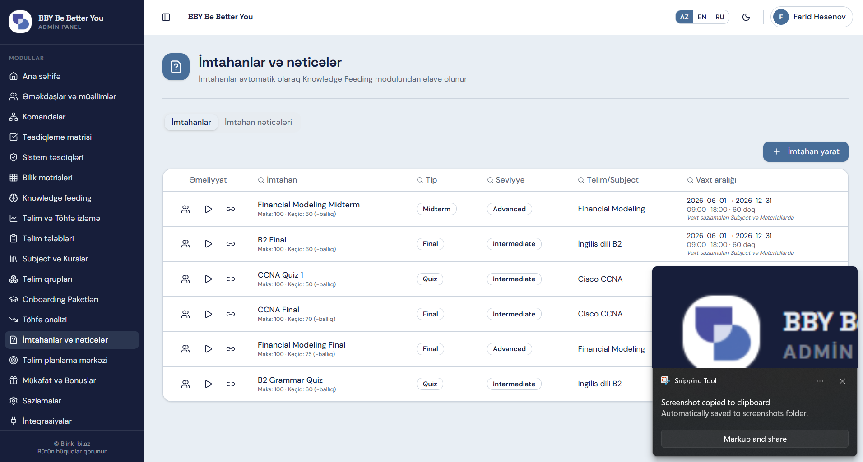Image resolution: width=863 pixels, height=462 pixels.
Task: Filter by Vaxt aralığı column header
Action: tap(711, 180)
